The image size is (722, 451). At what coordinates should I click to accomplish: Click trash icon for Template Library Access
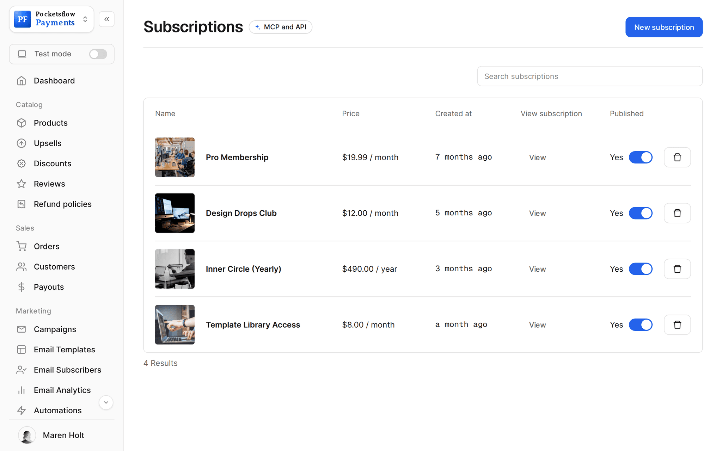677,325
